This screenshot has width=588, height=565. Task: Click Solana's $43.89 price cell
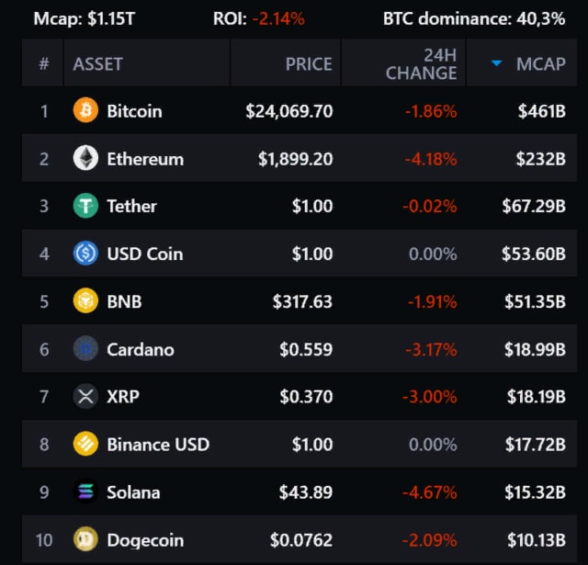306,492
